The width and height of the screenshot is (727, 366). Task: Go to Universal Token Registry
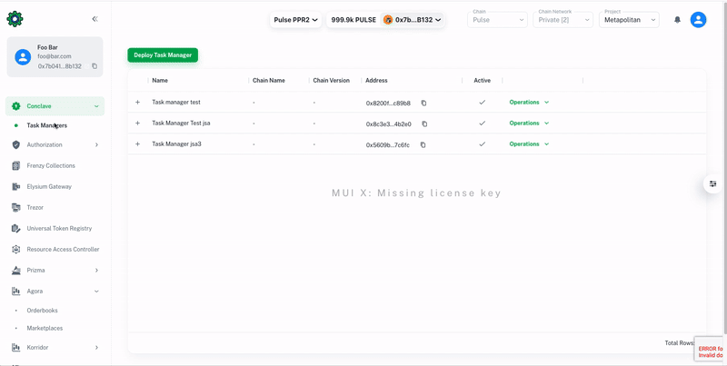59,229
